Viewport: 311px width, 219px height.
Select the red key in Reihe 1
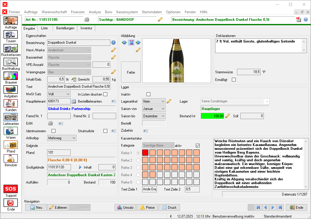(145, 153)
